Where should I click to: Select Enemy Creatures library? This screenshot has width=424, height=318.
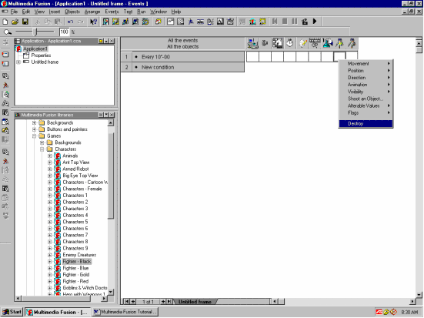[x=79, y=255]
